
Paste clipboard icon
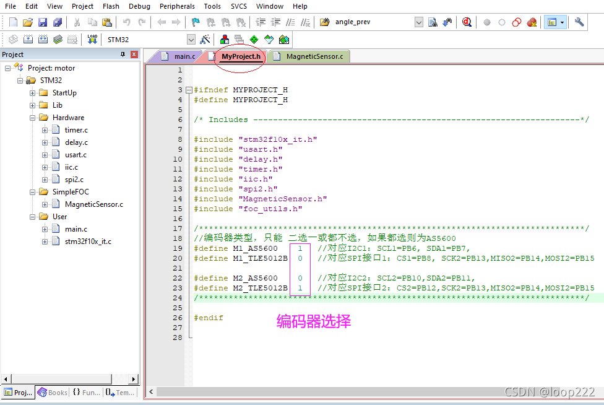107,22
